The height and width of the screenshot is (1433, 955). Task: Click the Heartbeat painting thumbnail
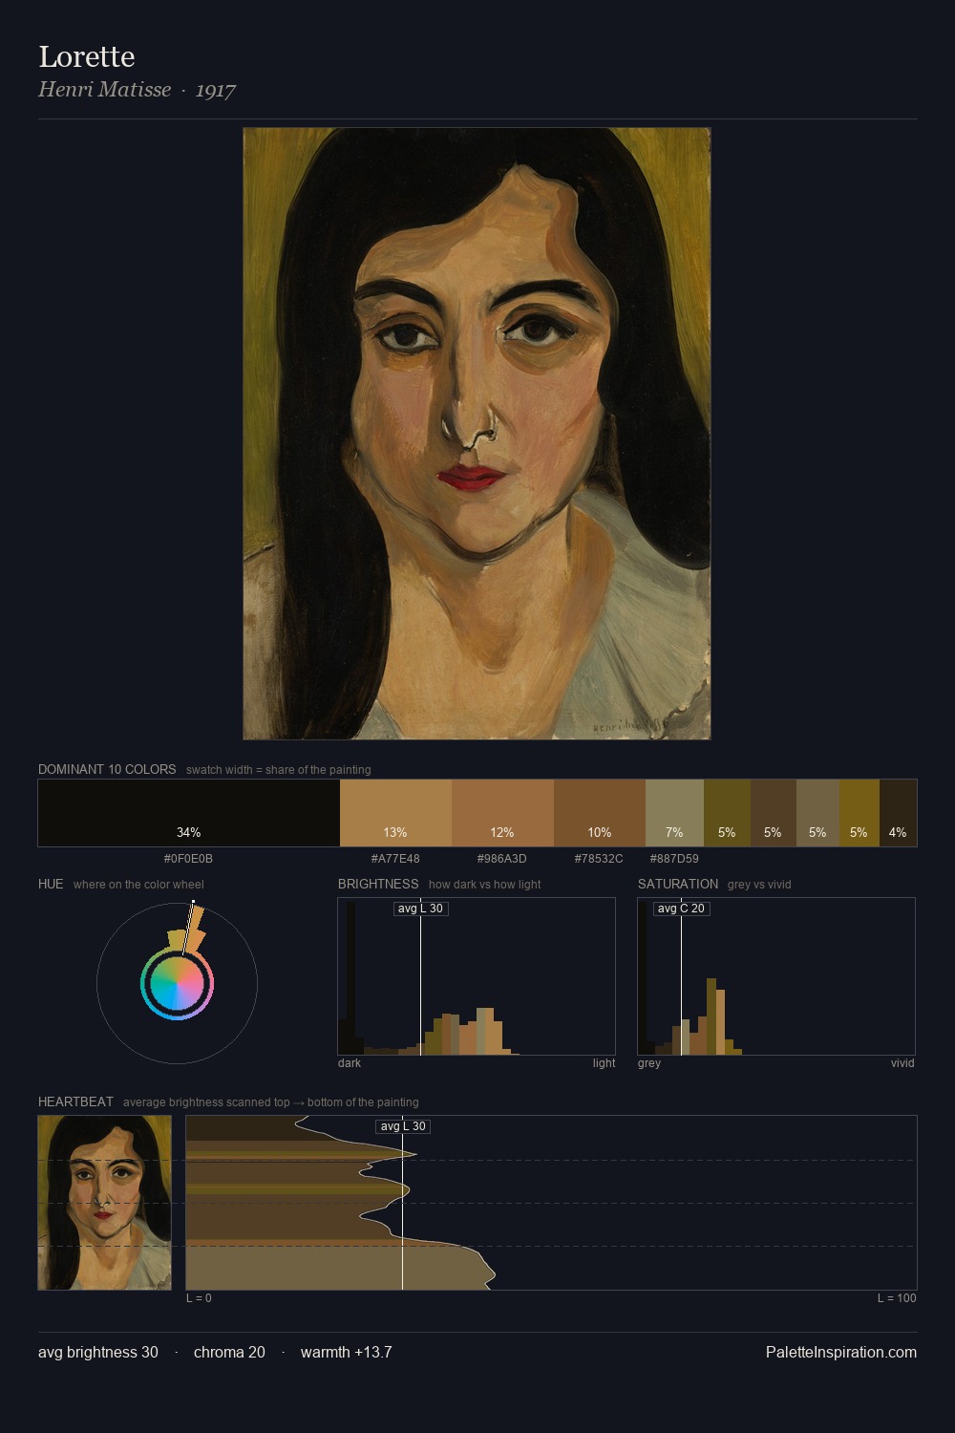pos(105,1203)
